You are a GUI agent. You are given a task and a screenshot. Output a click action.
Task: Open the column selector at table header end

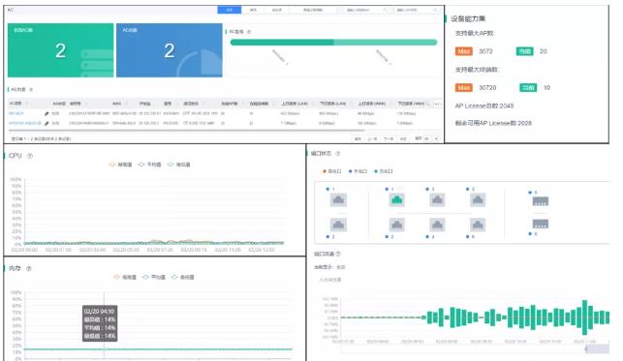coord(437,104)
